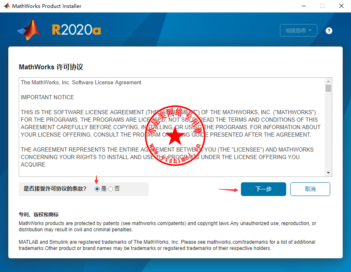Close the installer window
Image resolution: width=351 pixels, height=272 pixels.
[x=341, y=6]
